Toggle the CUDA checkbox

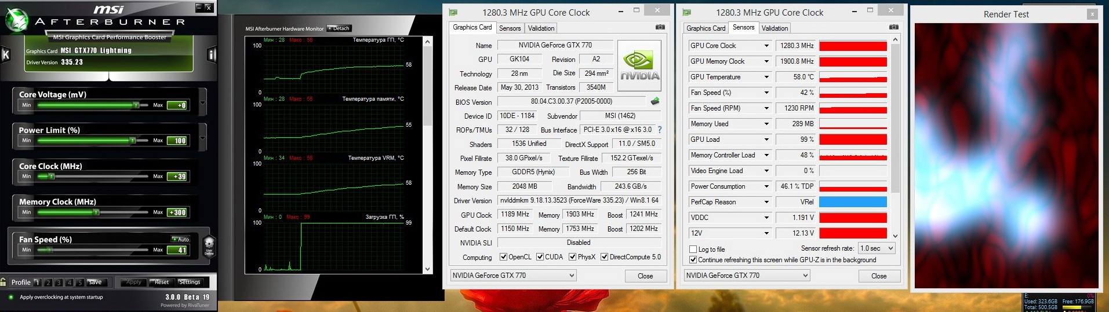tap(540, 257)
